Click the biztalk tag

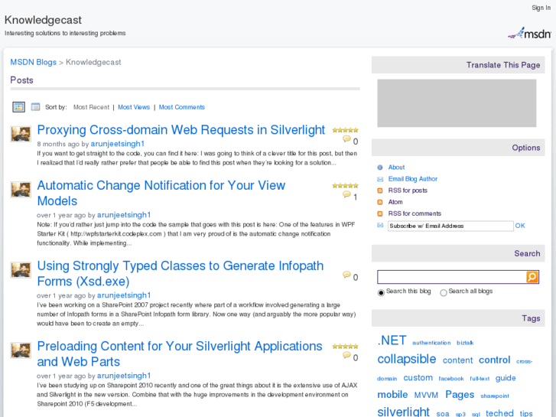click(x=465, y=343)
